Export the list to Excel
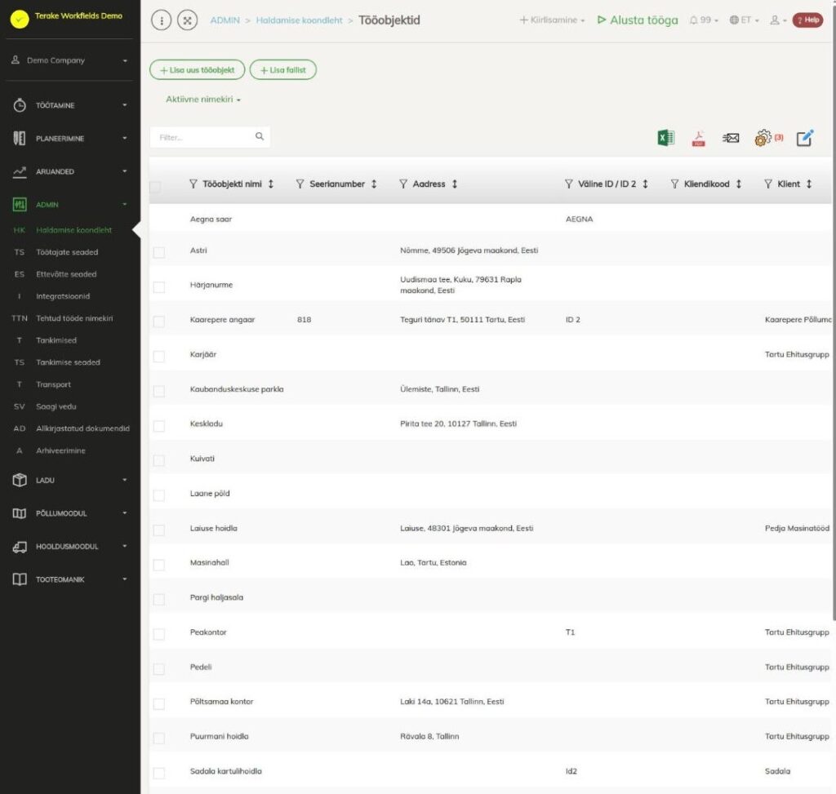Image resolution: width=836 pixels, height=794 pixels. (666, 138)
